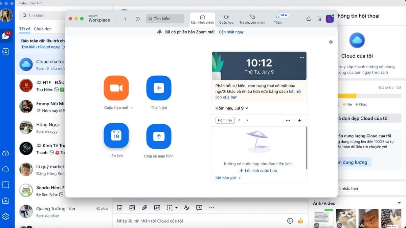Click the Tham gia plus icon
The width and height of the screenshot is (406, 228).
[159, 88]
